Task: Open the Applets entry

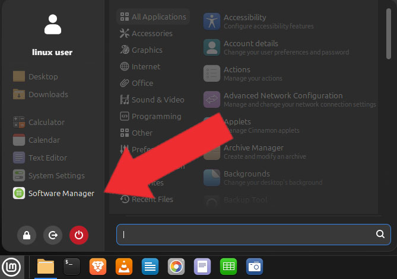Action: [251, 126]
